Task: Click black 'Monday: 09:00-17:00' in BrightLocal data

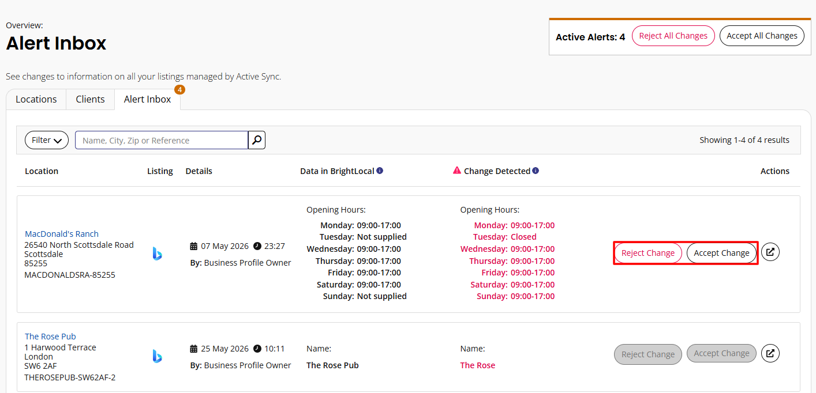Action: (x=361, y=225)
